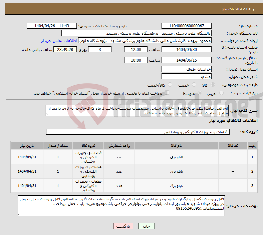Click the تعداد / مقدار column header

(x=58, y=146)
